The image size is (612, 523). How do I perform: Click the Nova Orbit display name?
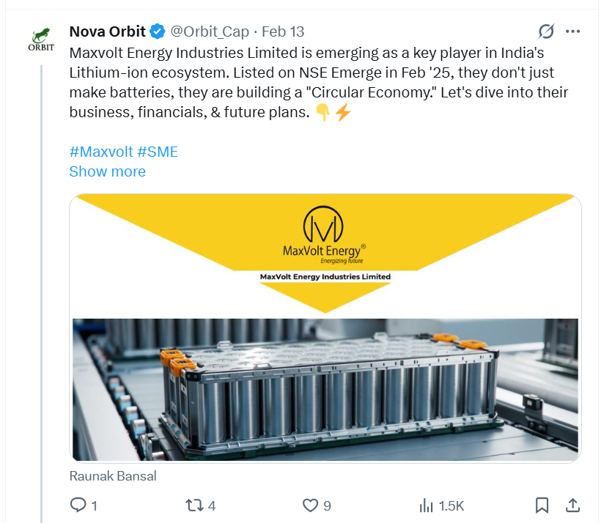pyautogui.click(x=108, y=32)
